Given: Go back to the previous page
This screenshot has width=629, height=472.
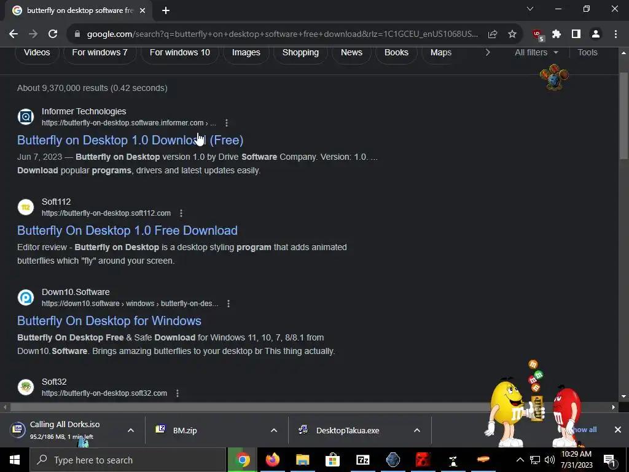Looking at the screenshot, I should [x=14, y=34].
